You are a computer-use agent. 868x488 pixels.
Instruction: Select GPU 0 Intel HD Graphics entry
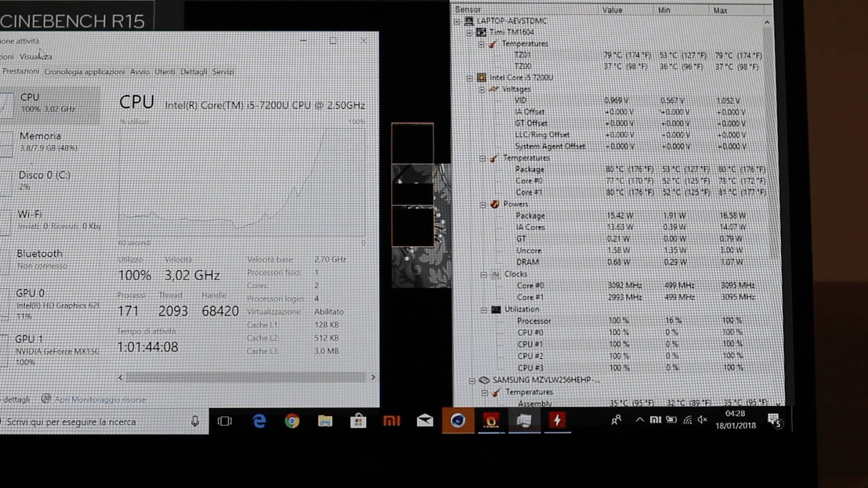[x=50, y=304]
